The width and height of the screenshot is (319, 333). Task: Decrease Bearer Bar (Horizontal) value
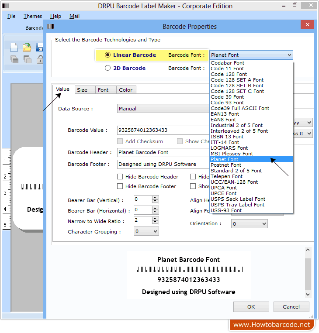[x=155, y=212]
